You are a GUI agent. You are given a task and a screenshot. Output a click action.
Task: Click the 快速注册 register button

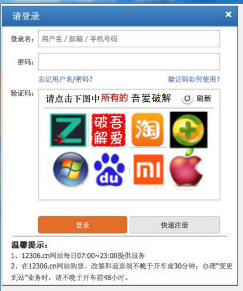pos(175,225)
